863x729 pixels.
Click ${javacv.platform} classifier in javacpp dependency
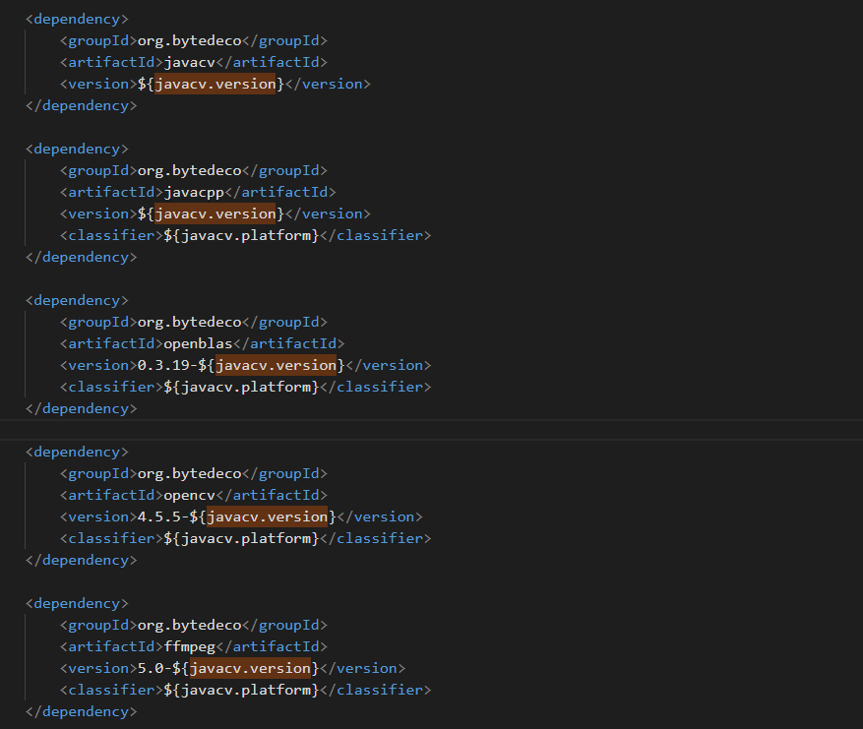[x=241, y=235]
